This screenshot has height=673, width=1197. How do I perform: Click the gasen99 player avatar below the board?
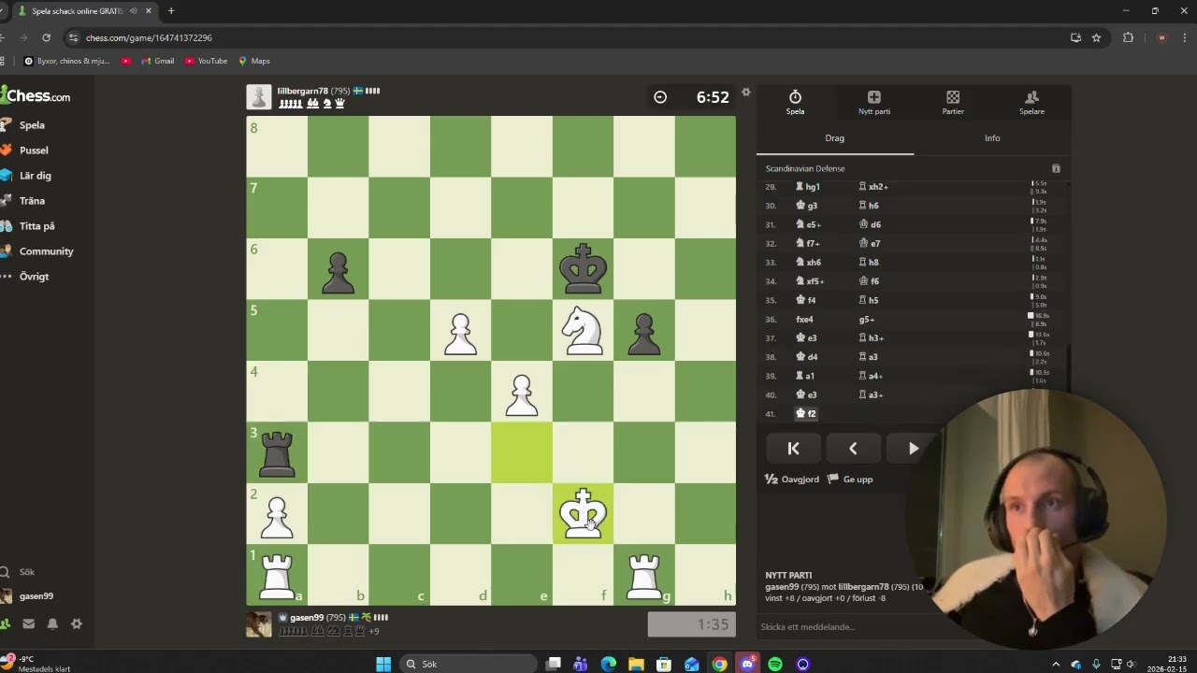click(x=259, y=624)
